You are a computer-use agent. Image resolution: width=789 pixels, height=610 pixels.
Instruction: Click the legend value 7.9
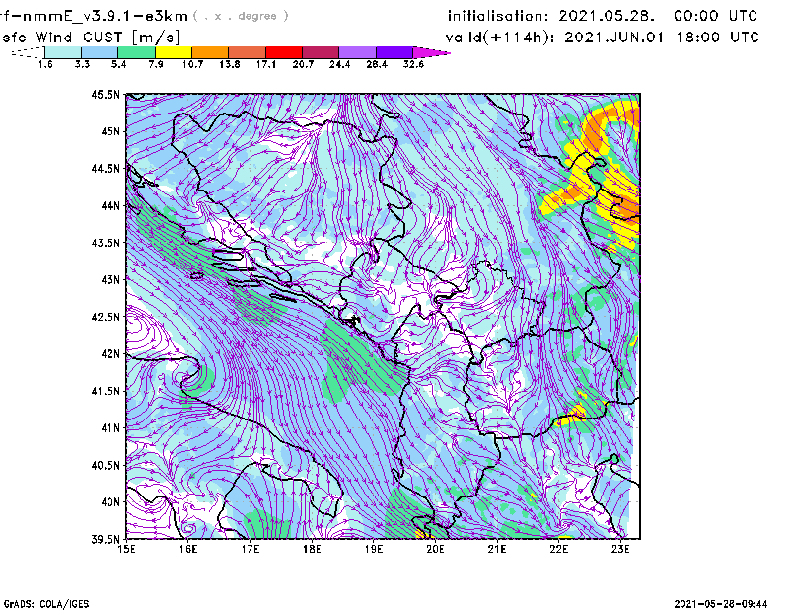[156, 64]
